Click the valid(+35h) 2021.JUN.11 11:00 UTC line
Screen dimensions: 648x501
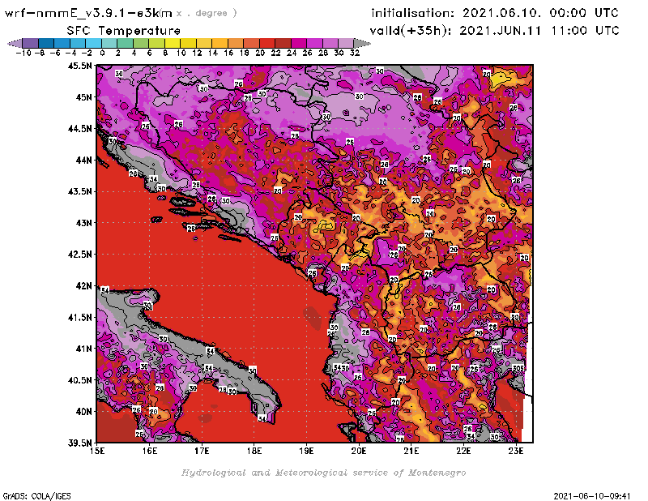(x=494, y=31)
